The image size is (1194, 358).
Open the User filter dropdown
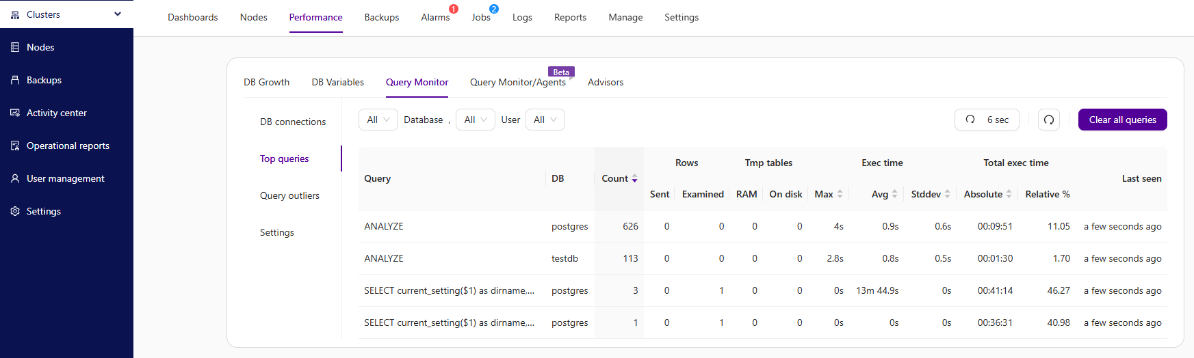[x=545, y=120]
